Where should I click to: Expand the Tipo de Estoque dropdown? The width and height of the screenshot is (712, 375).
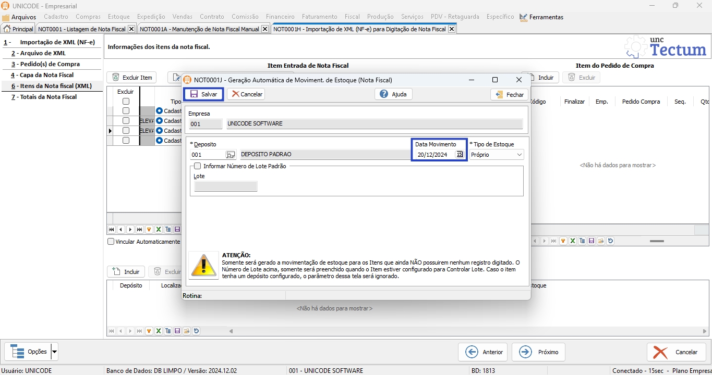click(x=519, y=155)
